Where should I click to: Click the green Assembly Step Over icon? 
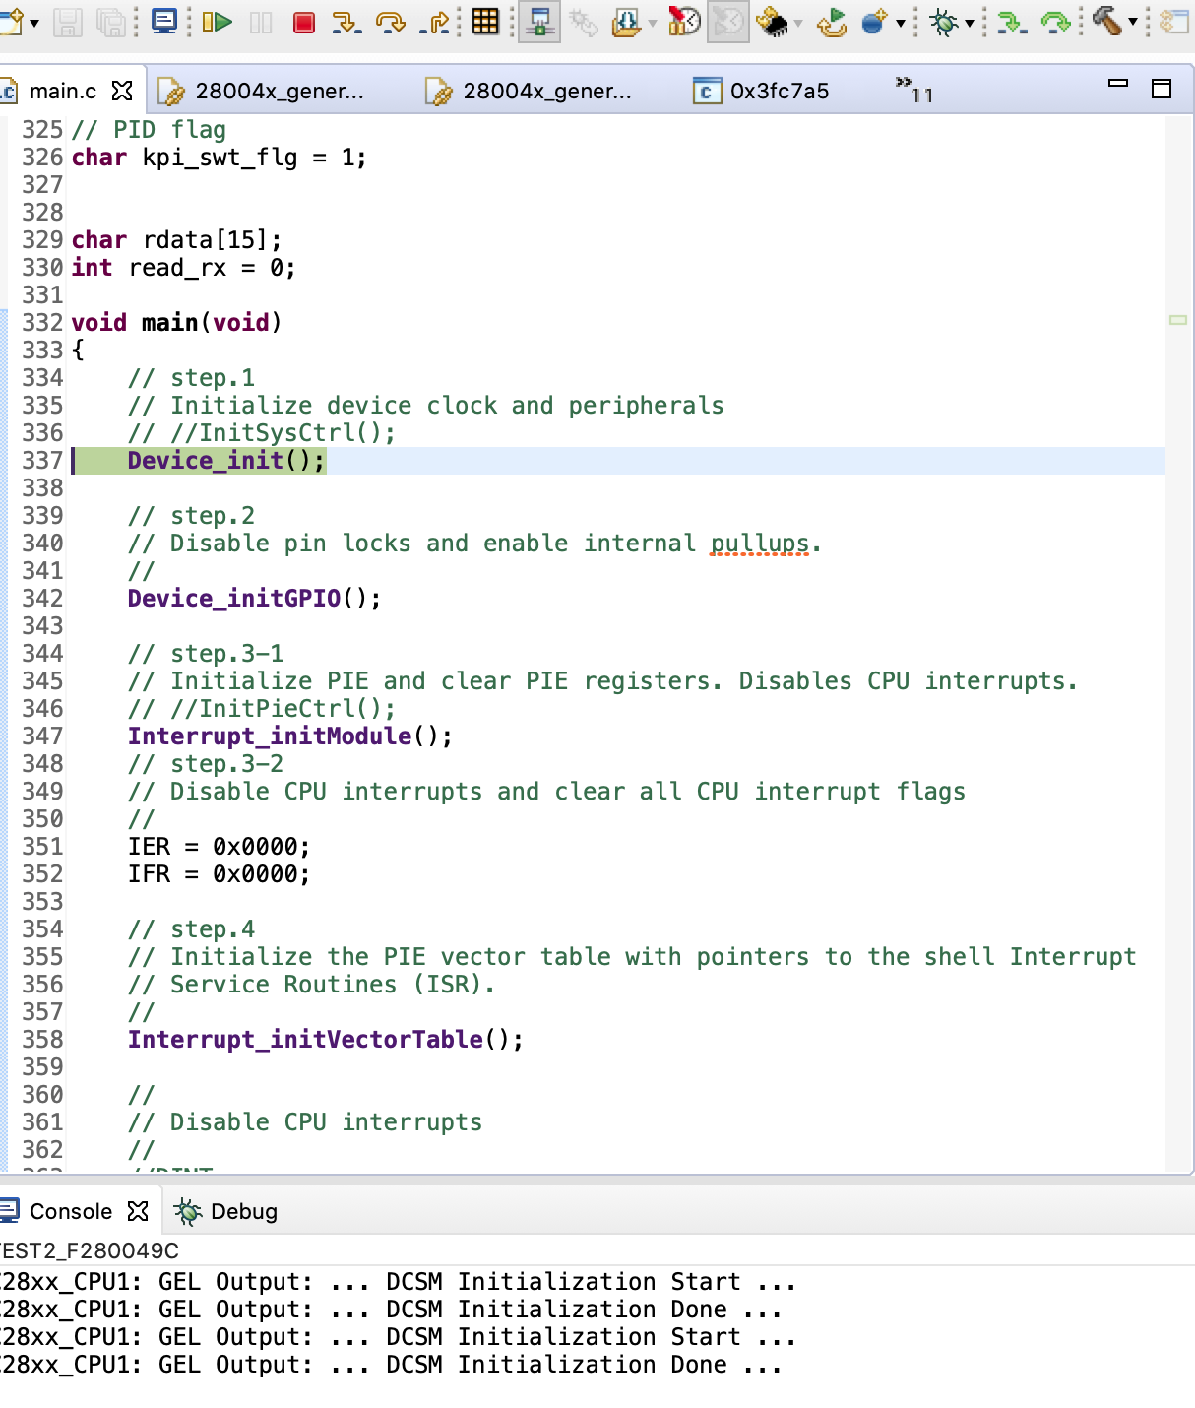pyautogui.click(x=1056, y=22)
